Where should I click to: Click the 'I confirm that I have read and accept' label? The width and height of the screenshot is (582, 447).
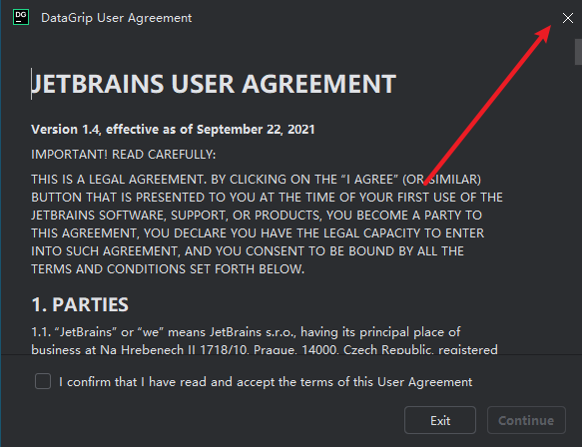266,382
